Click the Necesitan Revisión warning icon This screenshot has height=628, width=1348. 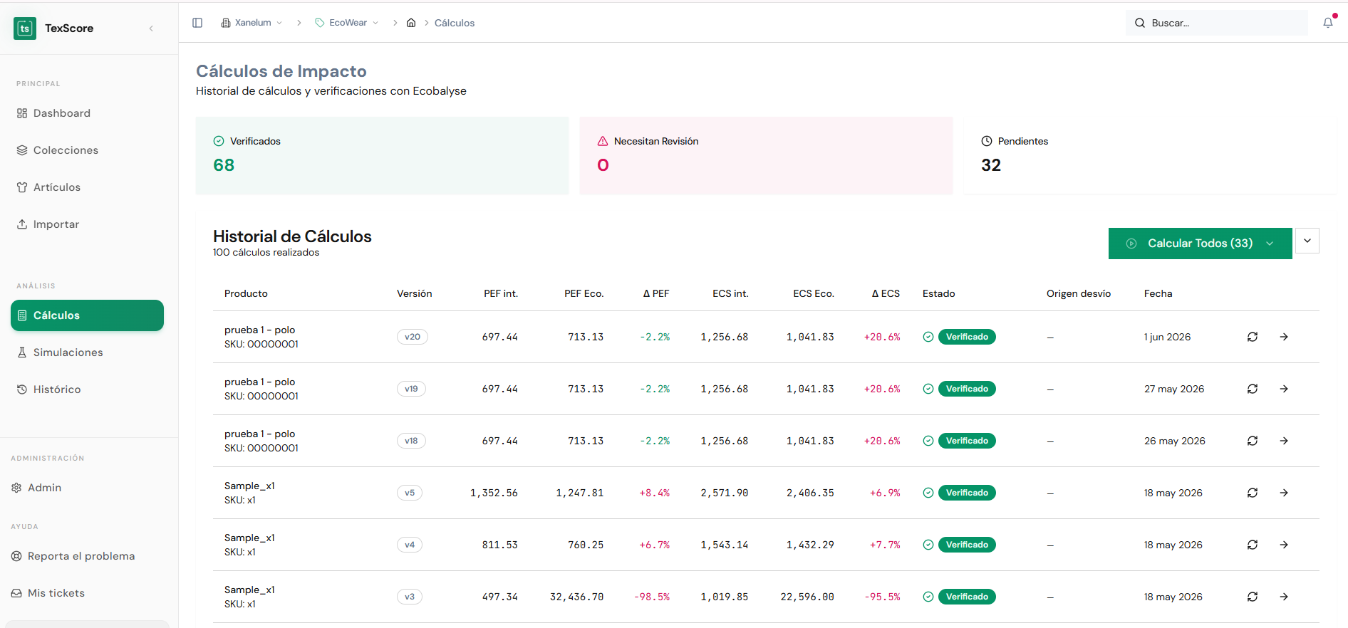[603, 141]
